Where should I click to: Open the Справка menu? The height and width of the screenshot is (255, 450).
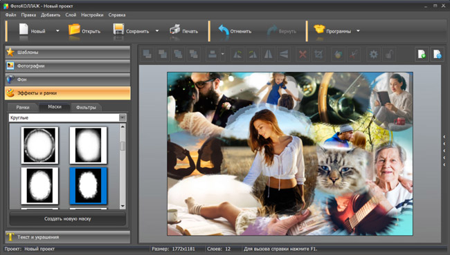click(117, 15)
